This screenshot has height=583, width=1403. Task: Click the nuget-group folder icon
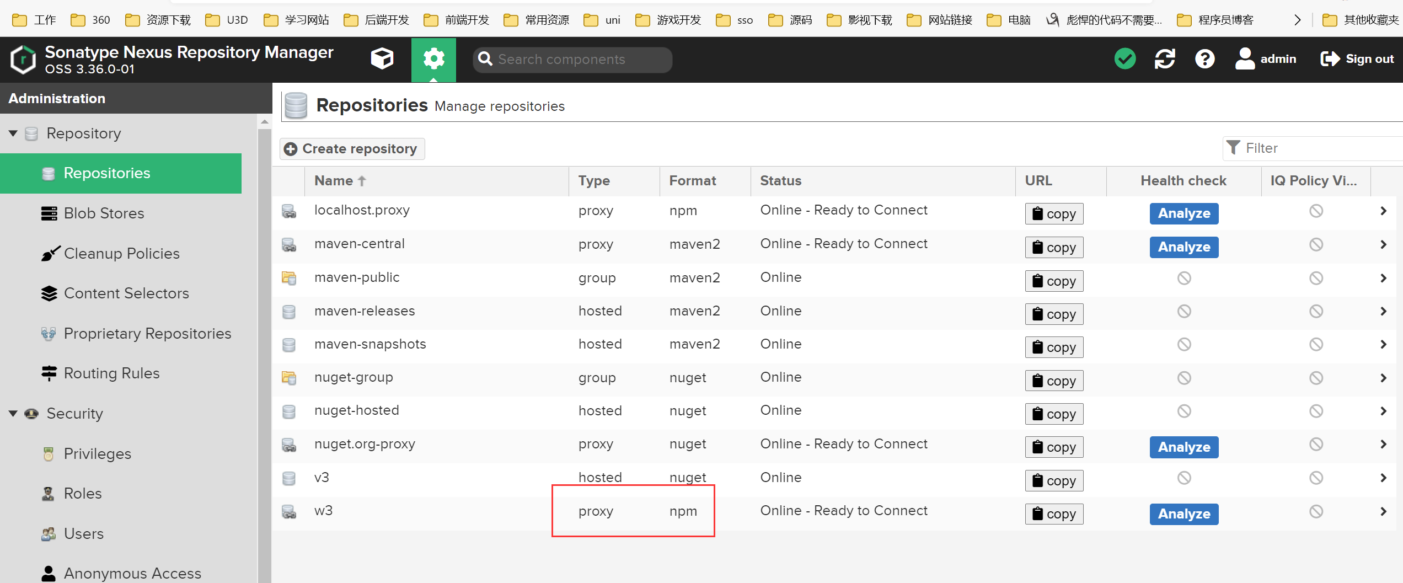(x=289, y=378)
